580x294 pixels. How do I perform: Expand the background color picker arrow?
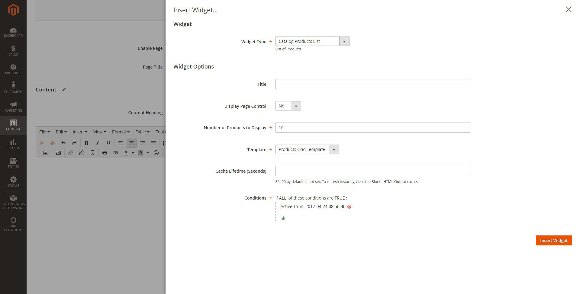[148, 153]
